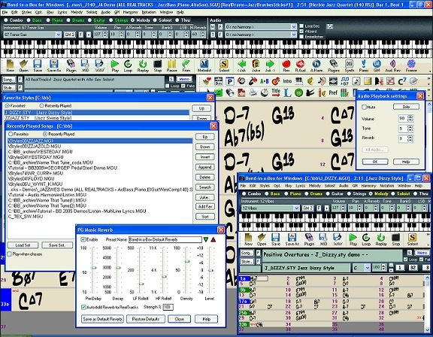Open the key C dropdown in J_DIZZY window

(368, 268)
